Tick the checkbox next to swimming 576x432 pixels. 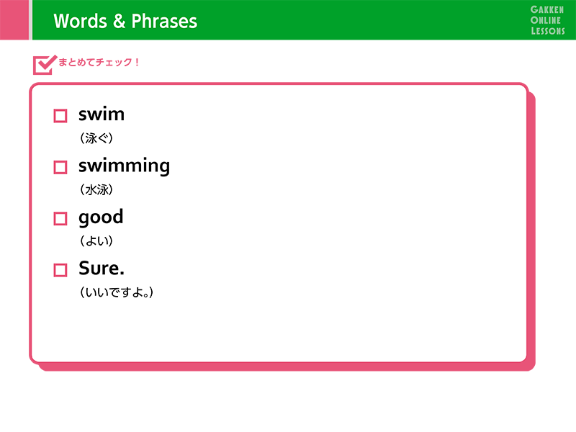(60, 167)
